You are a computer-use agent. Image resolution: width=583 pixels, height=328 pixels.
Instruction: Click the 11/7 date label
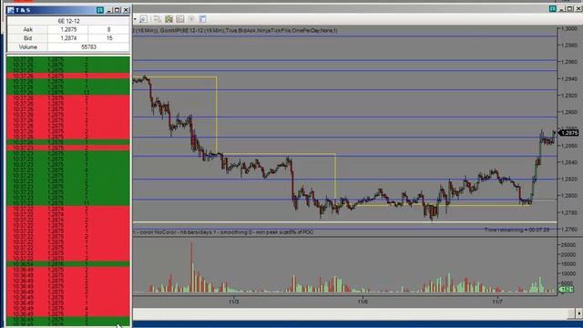[497, 302]
